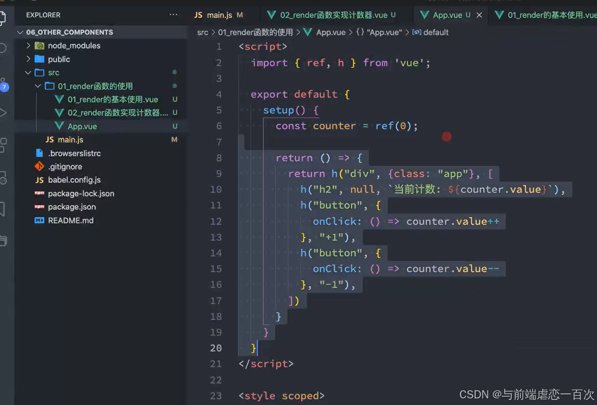The image size is (597, 405).
Task: Click the '<style scoped>' tag line
Action: (282, 396)
